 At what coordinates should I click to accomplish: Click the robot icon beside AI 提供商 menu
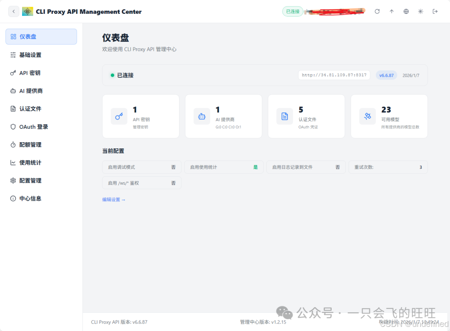click(x=13, y=91)
